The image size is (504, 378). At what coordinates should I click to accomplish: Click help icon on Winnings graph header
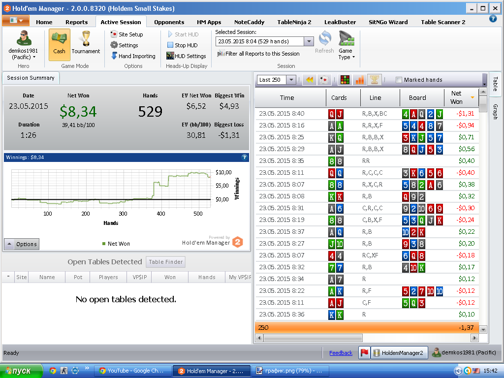(244, 157)
